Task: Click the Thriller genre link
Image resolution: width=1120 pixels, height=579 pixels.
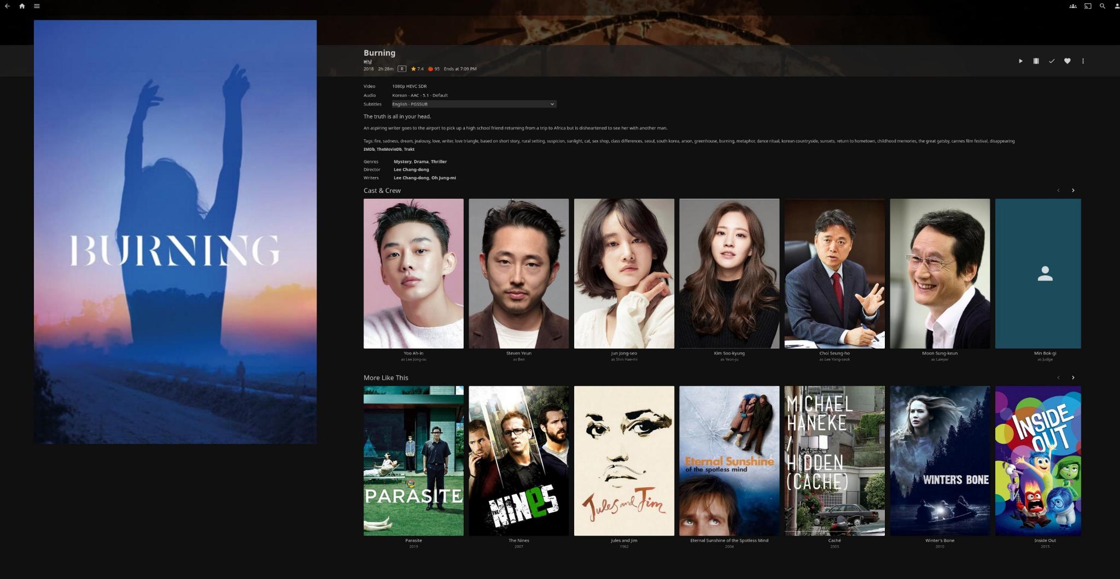Action: click(x=439, y=162)
